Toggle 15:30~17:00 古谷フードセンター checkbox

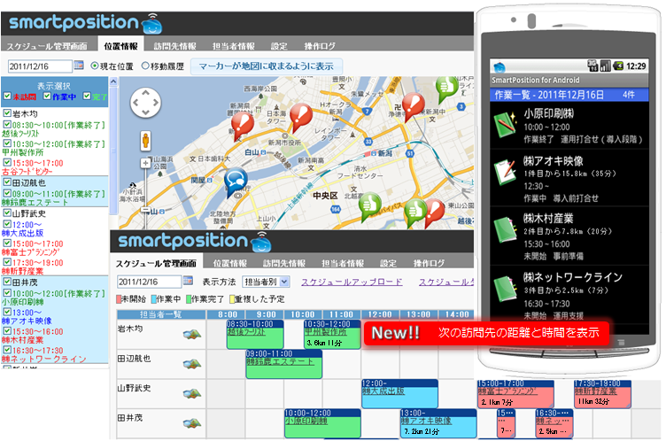coord(7,162)
